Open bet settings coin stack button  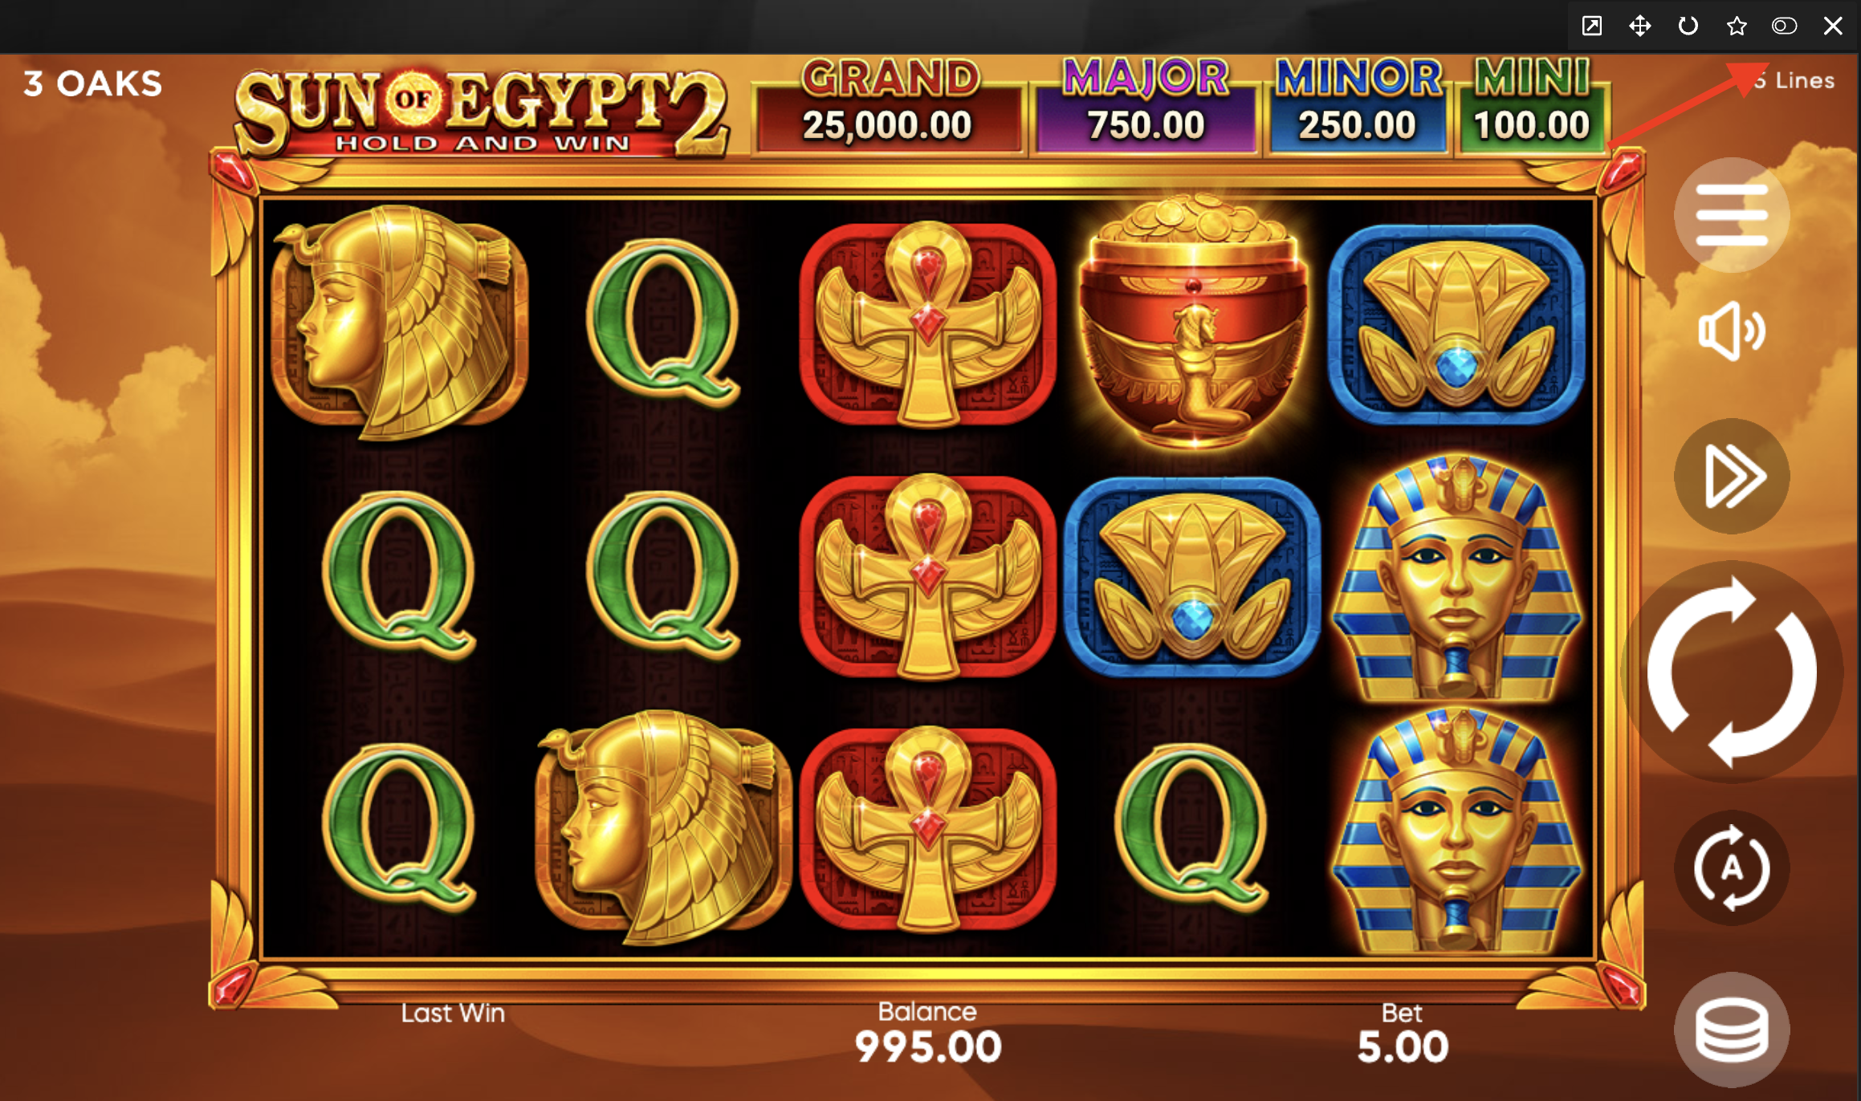[x=1732, y=1030]
